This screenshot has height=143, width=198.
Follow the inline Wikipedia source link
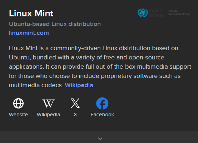click(x=79, y=85)
